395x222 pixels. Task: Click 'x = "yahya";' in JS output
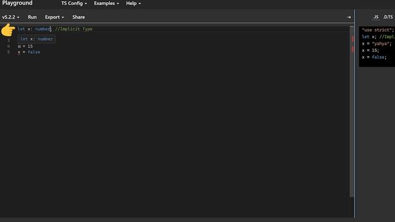click(x=376, y=44)
